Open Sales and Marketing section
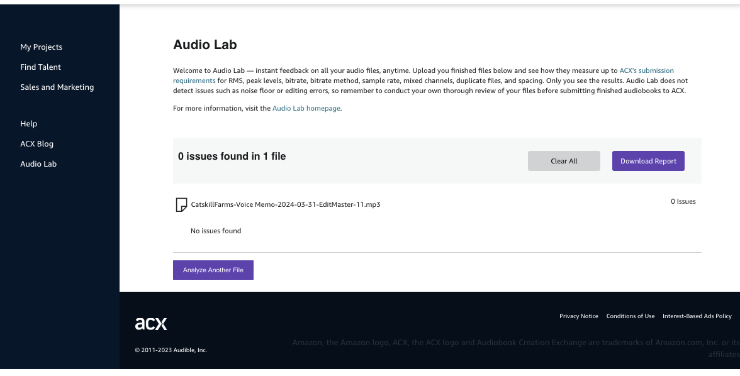 coord(57,87)
